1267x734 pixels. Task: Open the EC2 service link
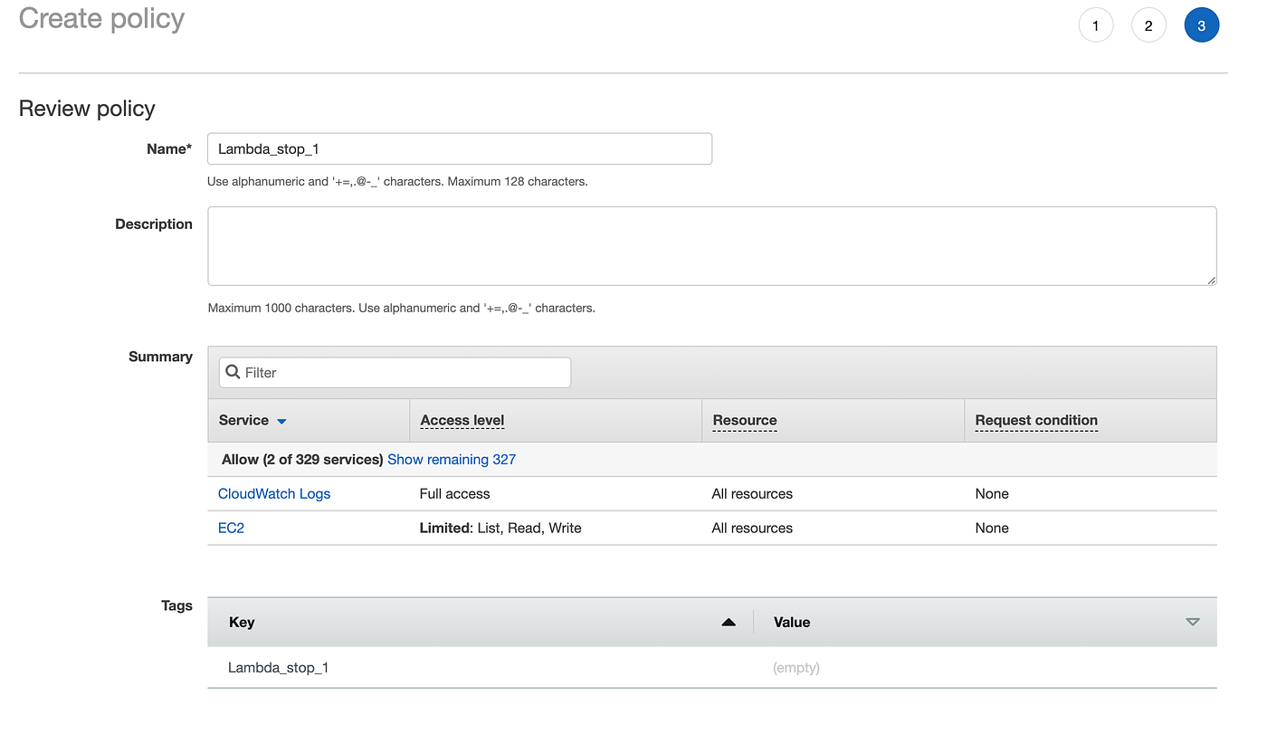[x=231, y=529]
